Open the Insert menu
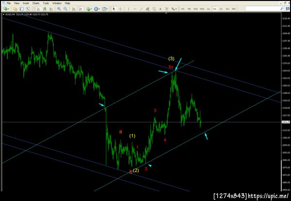The image size is (291, 201). (26, 3)
